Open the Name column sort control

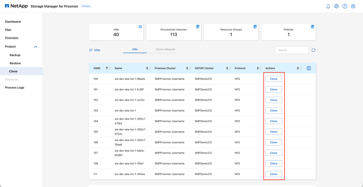pos(147,68)
